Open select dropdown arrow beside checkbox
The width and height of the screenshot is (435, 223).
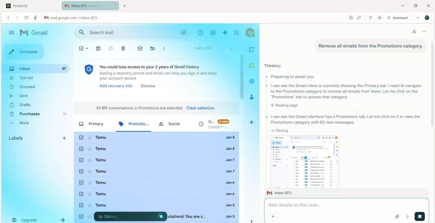tap(87, 48)
